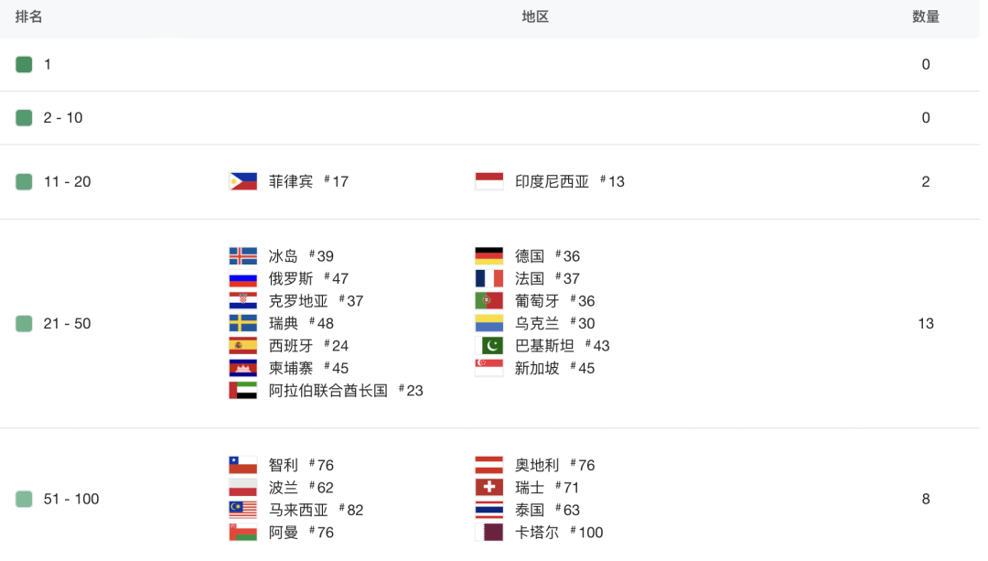Click the Qatar flag icon
988x561 pixels.
click(x=489, y=533)
